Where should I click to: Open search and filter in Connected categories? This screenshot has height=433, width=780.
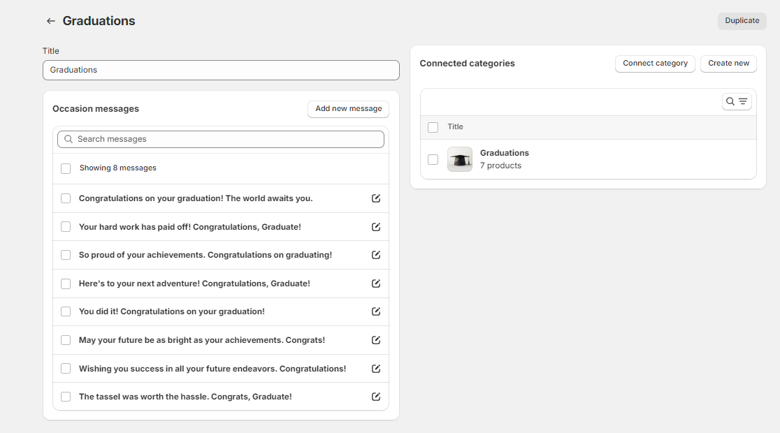coord(737,102)
